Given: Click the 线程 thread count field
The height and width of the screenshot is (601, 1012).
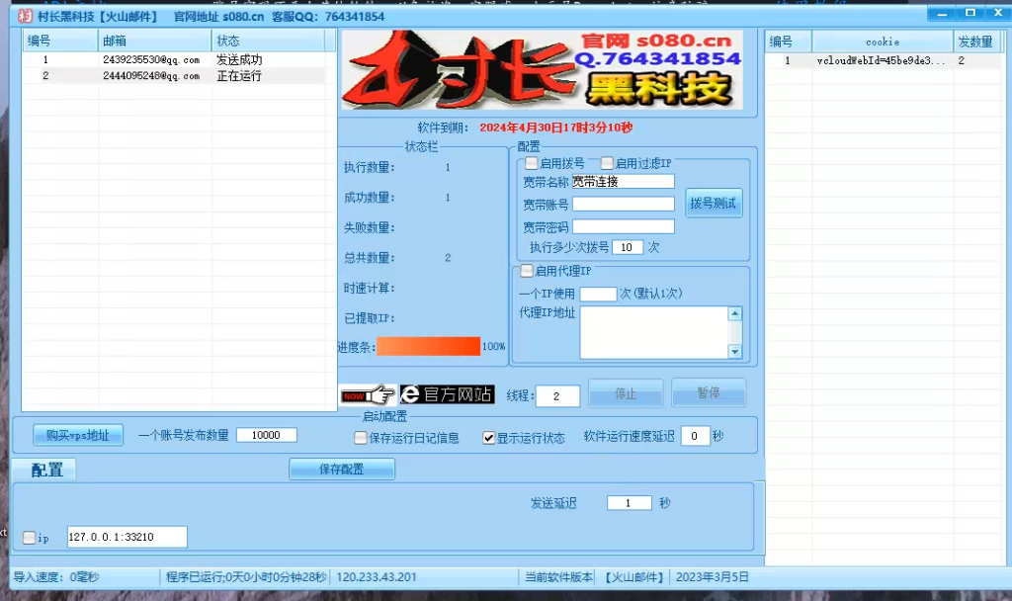Looking at the screenshot, I should point(556,394).
